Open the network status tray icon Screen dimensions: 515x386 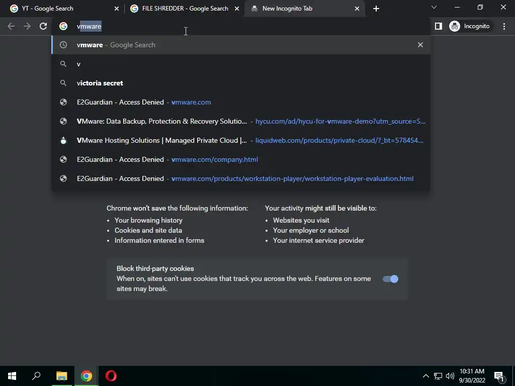tap(438, 376)
